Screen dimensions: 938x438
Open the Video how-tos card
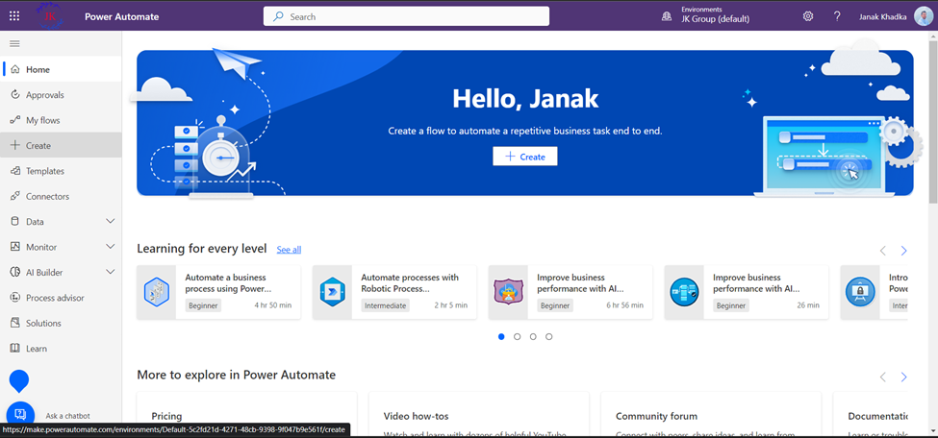point(479,413)
